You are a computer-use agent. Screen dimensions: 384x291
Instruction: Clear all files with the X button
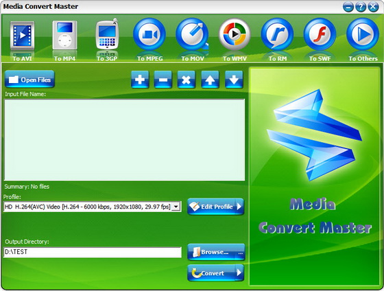click(186, 80)
